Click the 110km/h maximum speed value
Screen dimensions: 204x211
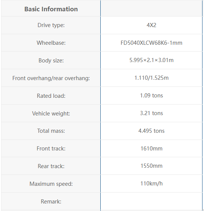(151, 184)
